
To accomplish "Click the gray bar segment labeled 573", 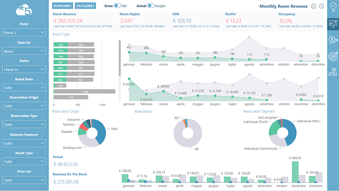I will pos(81,74).
